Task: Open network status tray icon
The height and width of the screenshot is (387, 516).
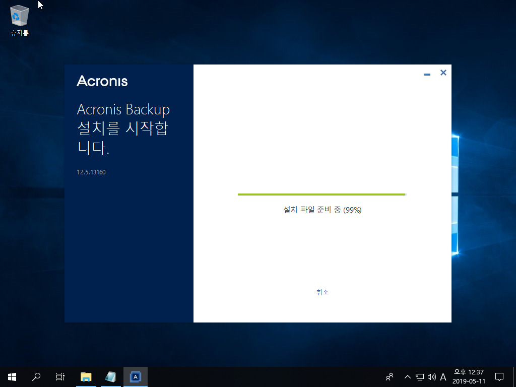Action: pos(420,377)
